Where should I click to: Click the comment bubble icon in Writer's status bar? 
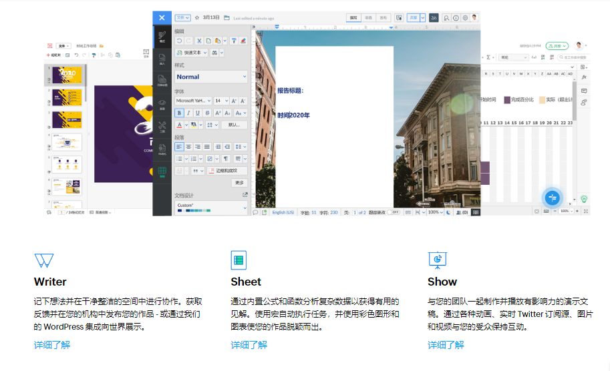(255, 212)
